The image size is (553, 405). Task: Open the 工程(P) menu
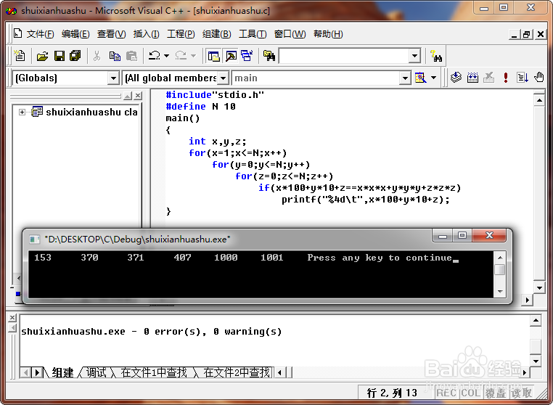pos(181,34)
